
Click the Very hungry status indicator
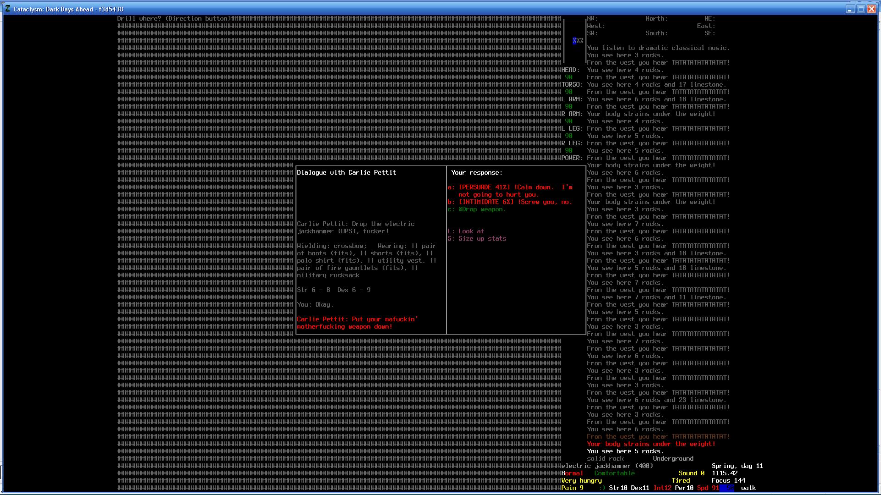point(581,481)
